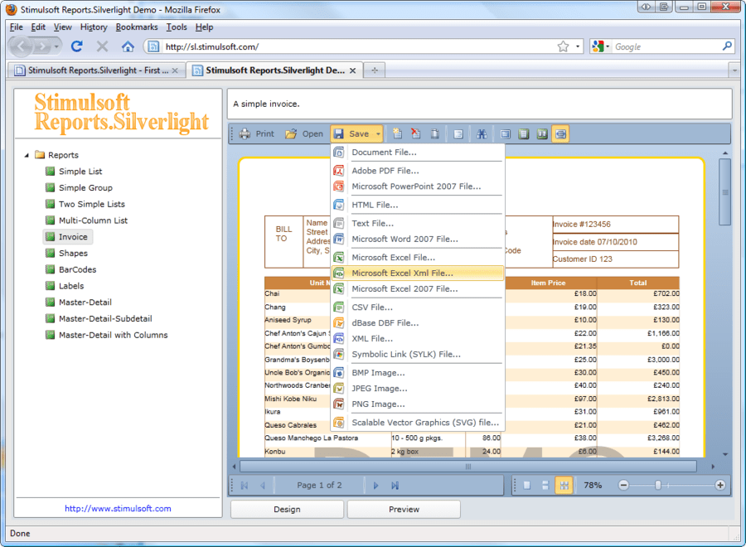Click the BarCodes report icon
Screen dimensions: 746x547
tap(50, 269)
